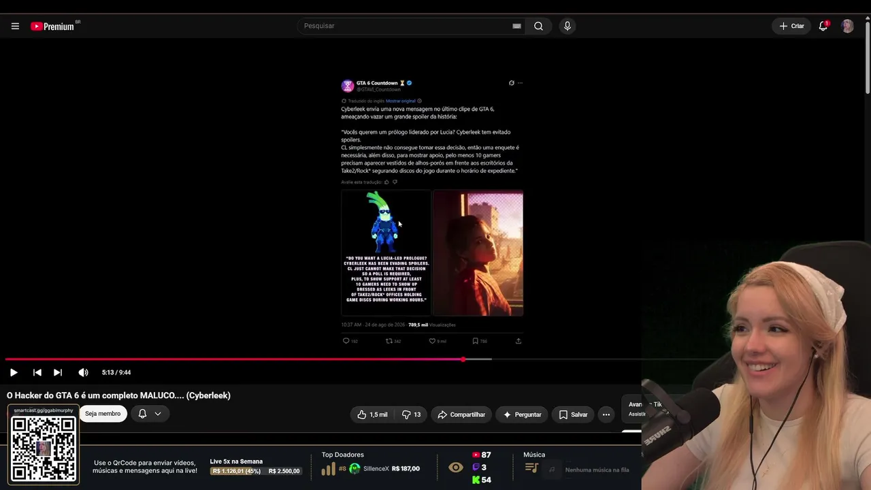Open the Cyberleek leek character image

386,253
